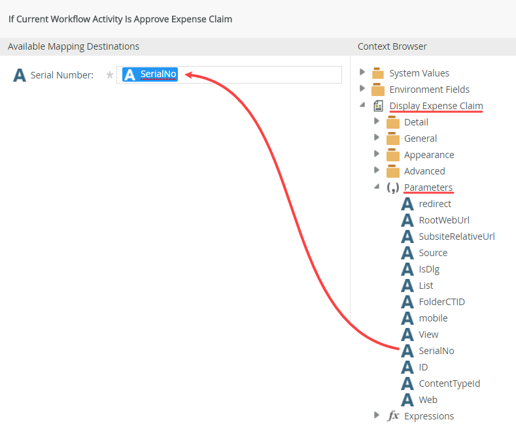Click the text icon beside redirect
The height and width of the screenshot is (424, 516).
407,204
